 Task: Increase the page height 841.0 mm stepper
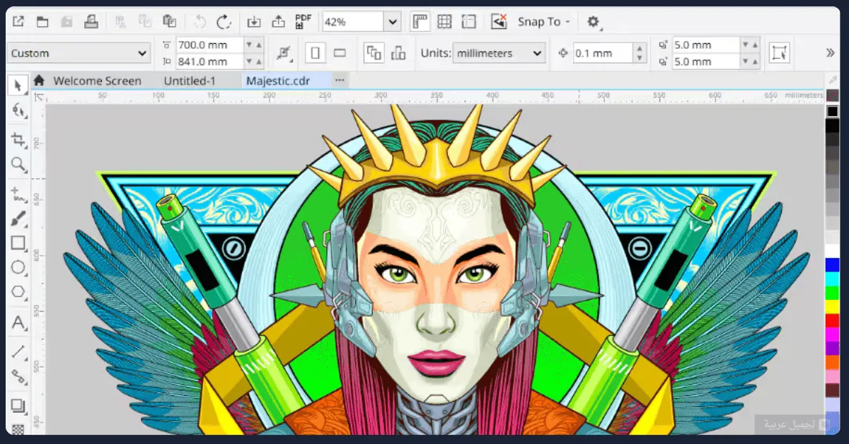point(259,62)
